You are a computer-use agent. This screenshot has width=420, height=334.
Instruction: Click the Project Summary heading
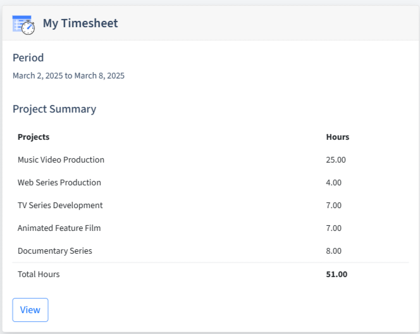pos(54,109)
